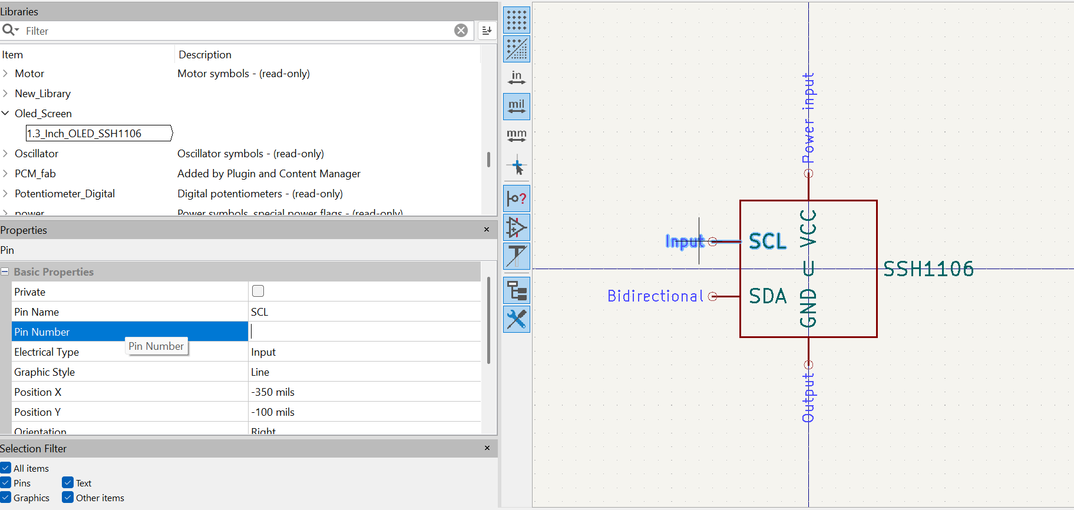Close the Properties panel
The height and width of the screenshot is (510, 1074).
pos(487,230)
